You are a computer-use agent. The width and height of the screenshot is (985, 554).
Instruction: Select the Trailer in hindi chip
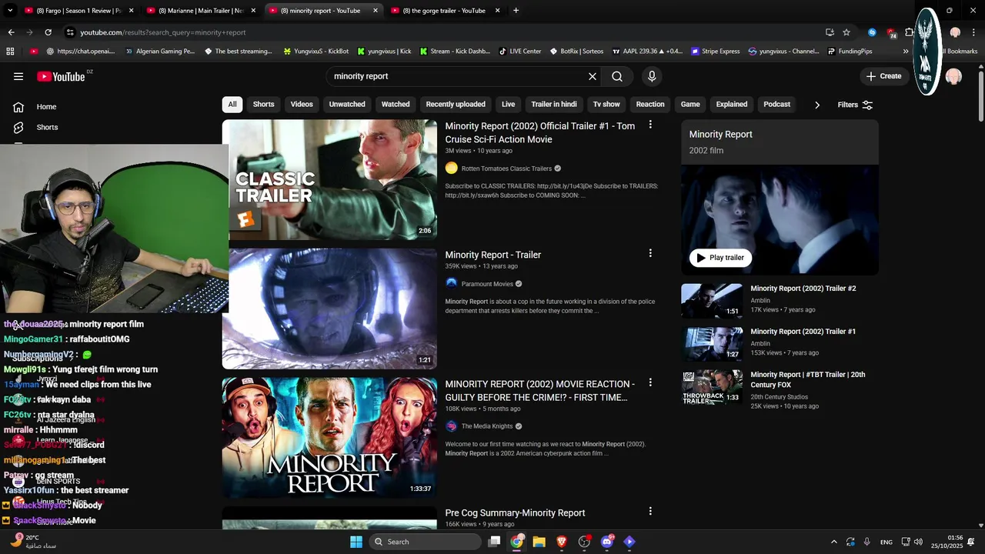pos(554,105)
